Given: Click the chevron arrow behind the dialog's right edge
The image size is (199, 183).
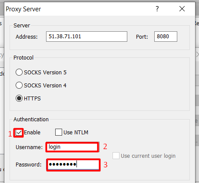Looking at the screenshot, I should tap(198, 55).
